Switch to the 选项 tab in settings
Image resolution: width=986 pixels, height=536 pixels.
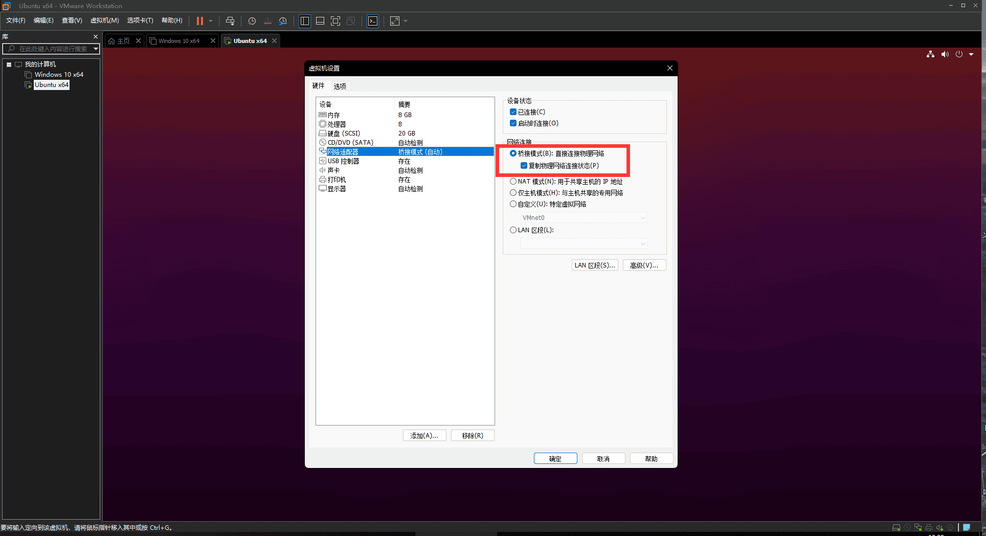click(x=340, y=86)
